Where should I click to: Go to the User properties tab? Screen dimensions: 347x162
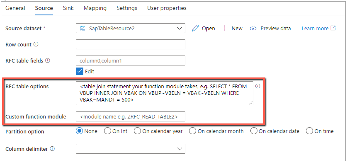tap(167, 8)
